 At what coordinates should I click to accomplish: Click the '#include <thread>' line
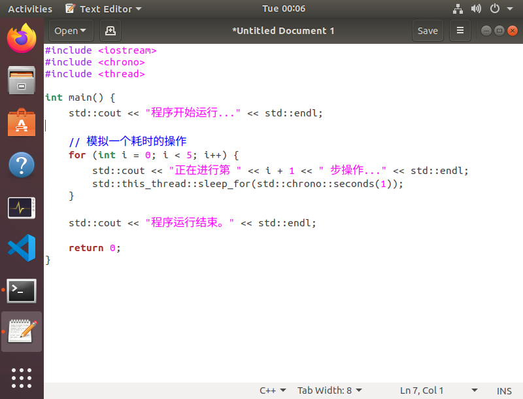95,74
